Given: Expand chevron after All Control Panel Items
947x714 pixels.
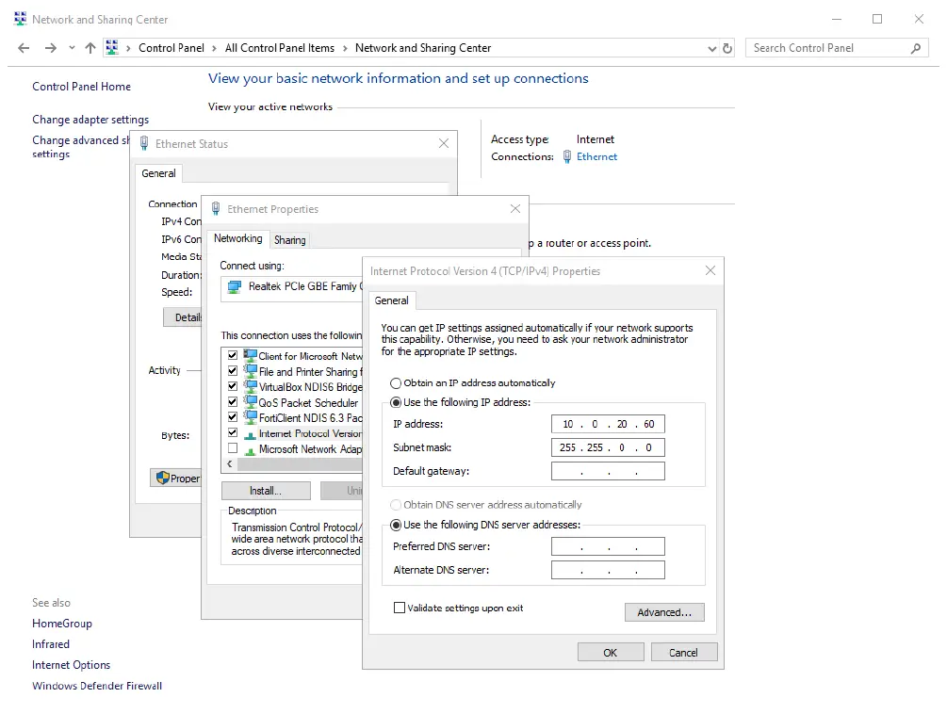Looking at the screenshot, I should click(x=345, y=48).
